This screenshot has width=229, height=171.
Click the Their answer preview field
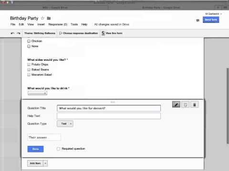coord(44,137)
